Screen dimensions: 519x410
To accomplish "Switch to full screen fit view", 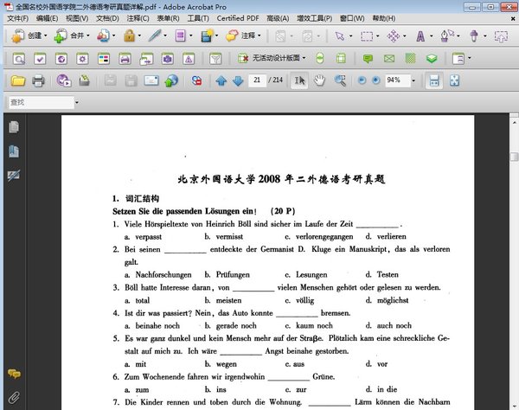I will coord(454,80).
